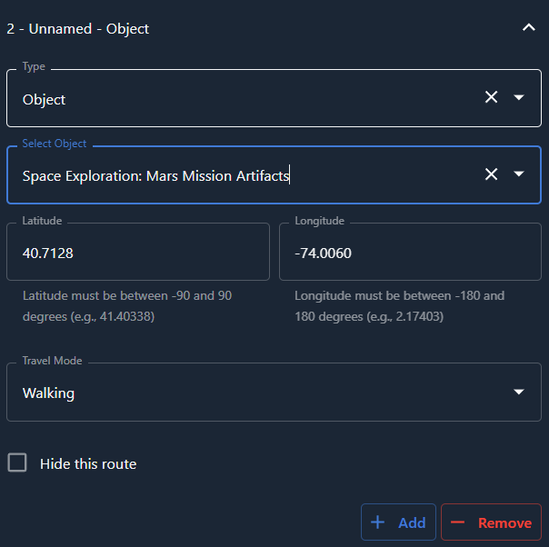Click the "2 - Unnamed - Object" header title
The width and height of the screenshot is (549, 547).
point(78,29)
